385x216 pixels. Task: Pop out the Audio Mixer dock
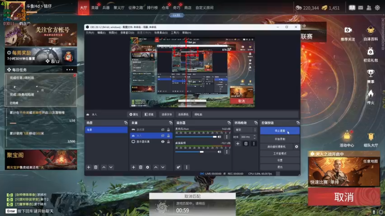pyautogui.click(x=229, y=123)
